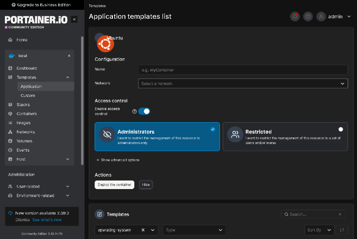Go to Networks in the sidebar
Image resolution: width=357 pixels, height=239 pixels.
[26, 132]
